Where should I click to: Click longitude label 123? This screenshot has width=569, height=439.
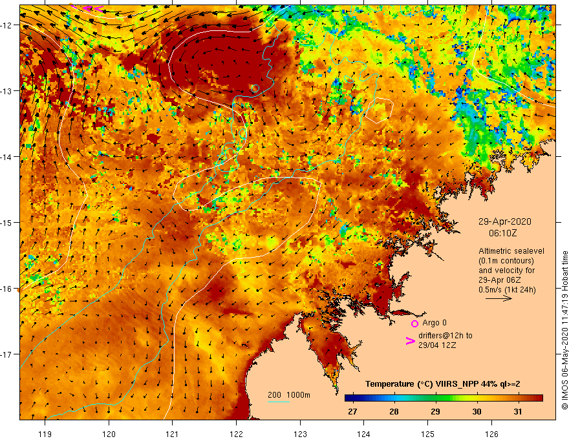(300, 434)
